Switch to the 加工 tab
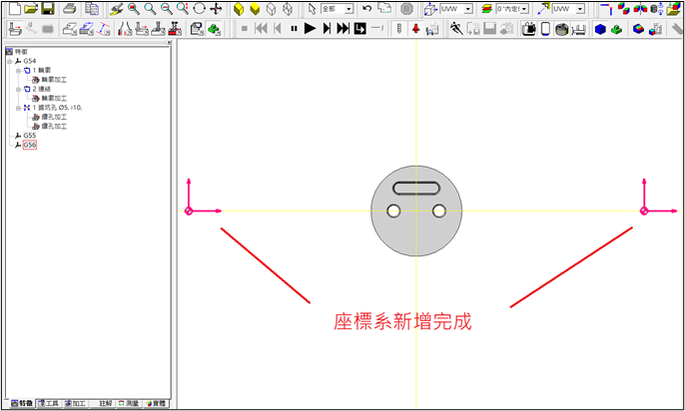685x411 pixels. [77, 403]
